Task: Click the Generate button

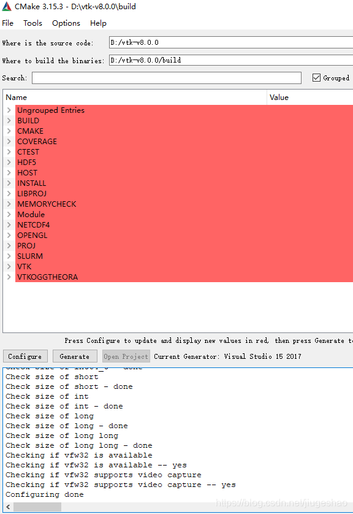Action: pyautogui.click(x=75, y=356)
